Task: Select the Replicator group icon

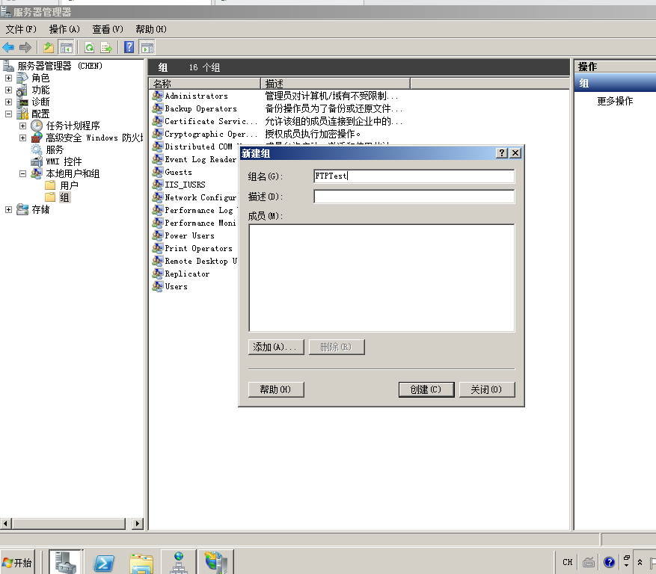Action: [x=157, y=274]
